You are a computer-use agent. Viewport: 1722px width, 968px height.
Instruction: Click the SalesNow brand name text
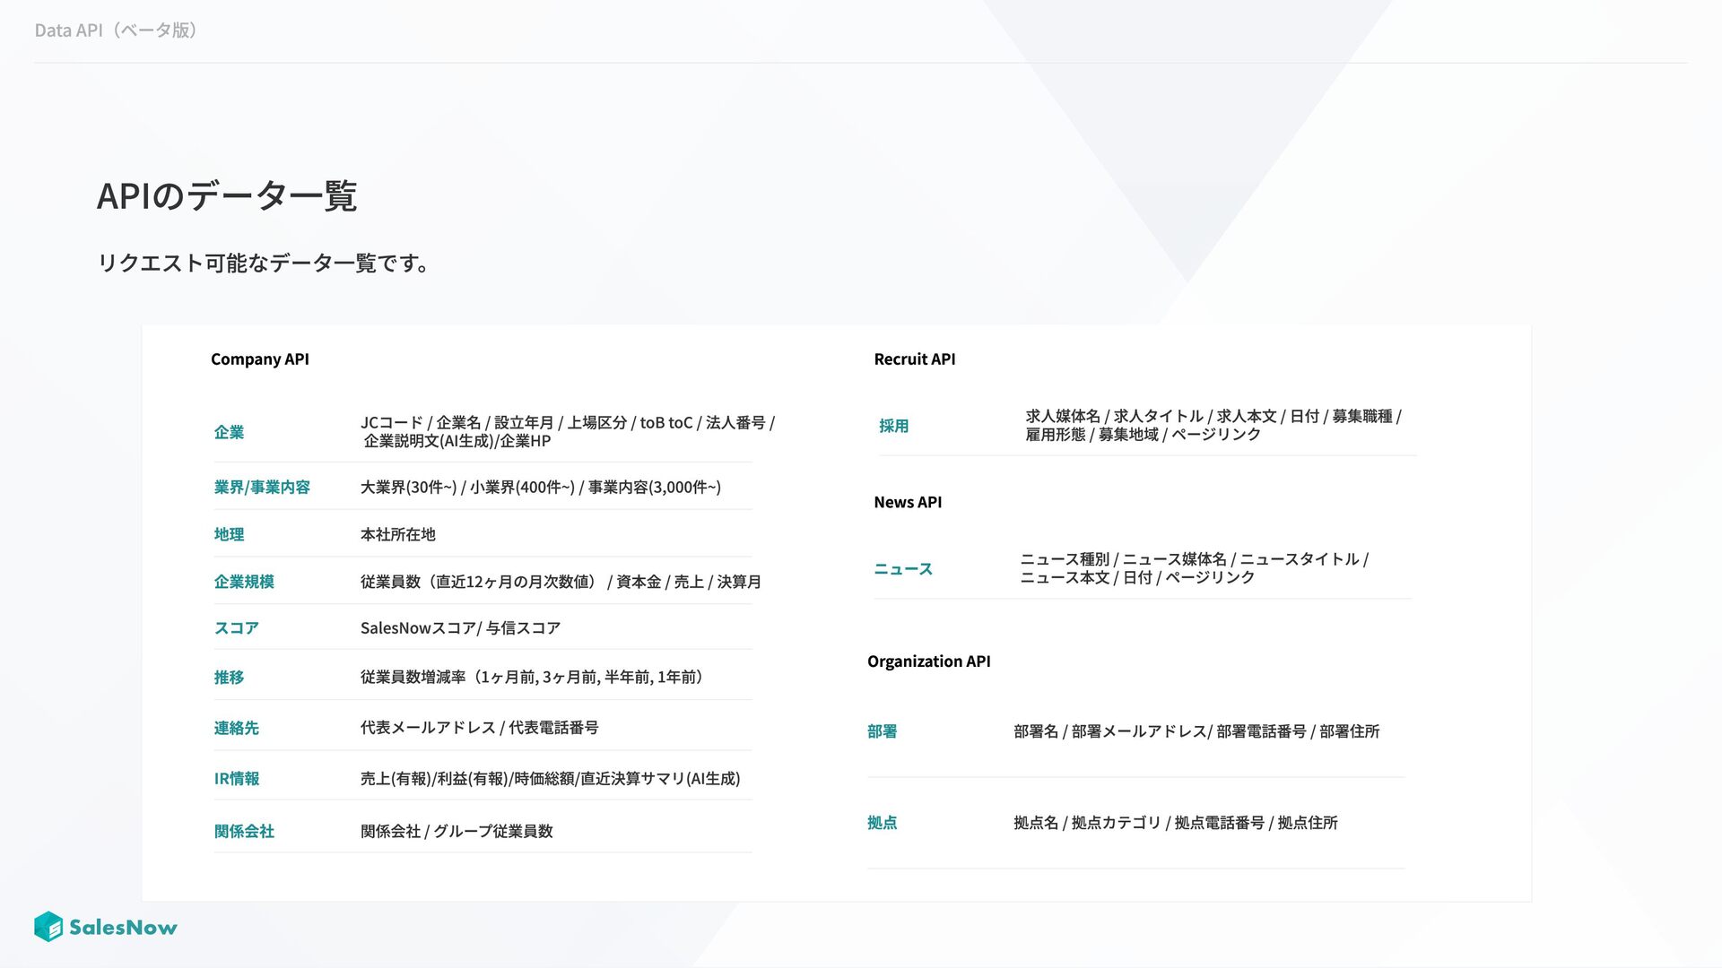123,928
